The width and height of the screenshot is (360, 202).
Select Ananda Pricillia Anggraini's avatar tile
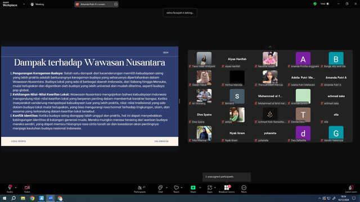pos(303,59)
